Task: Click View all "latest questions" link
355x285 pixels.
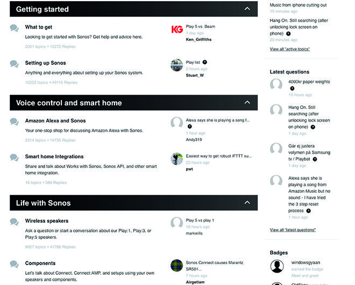Action: 293,230
